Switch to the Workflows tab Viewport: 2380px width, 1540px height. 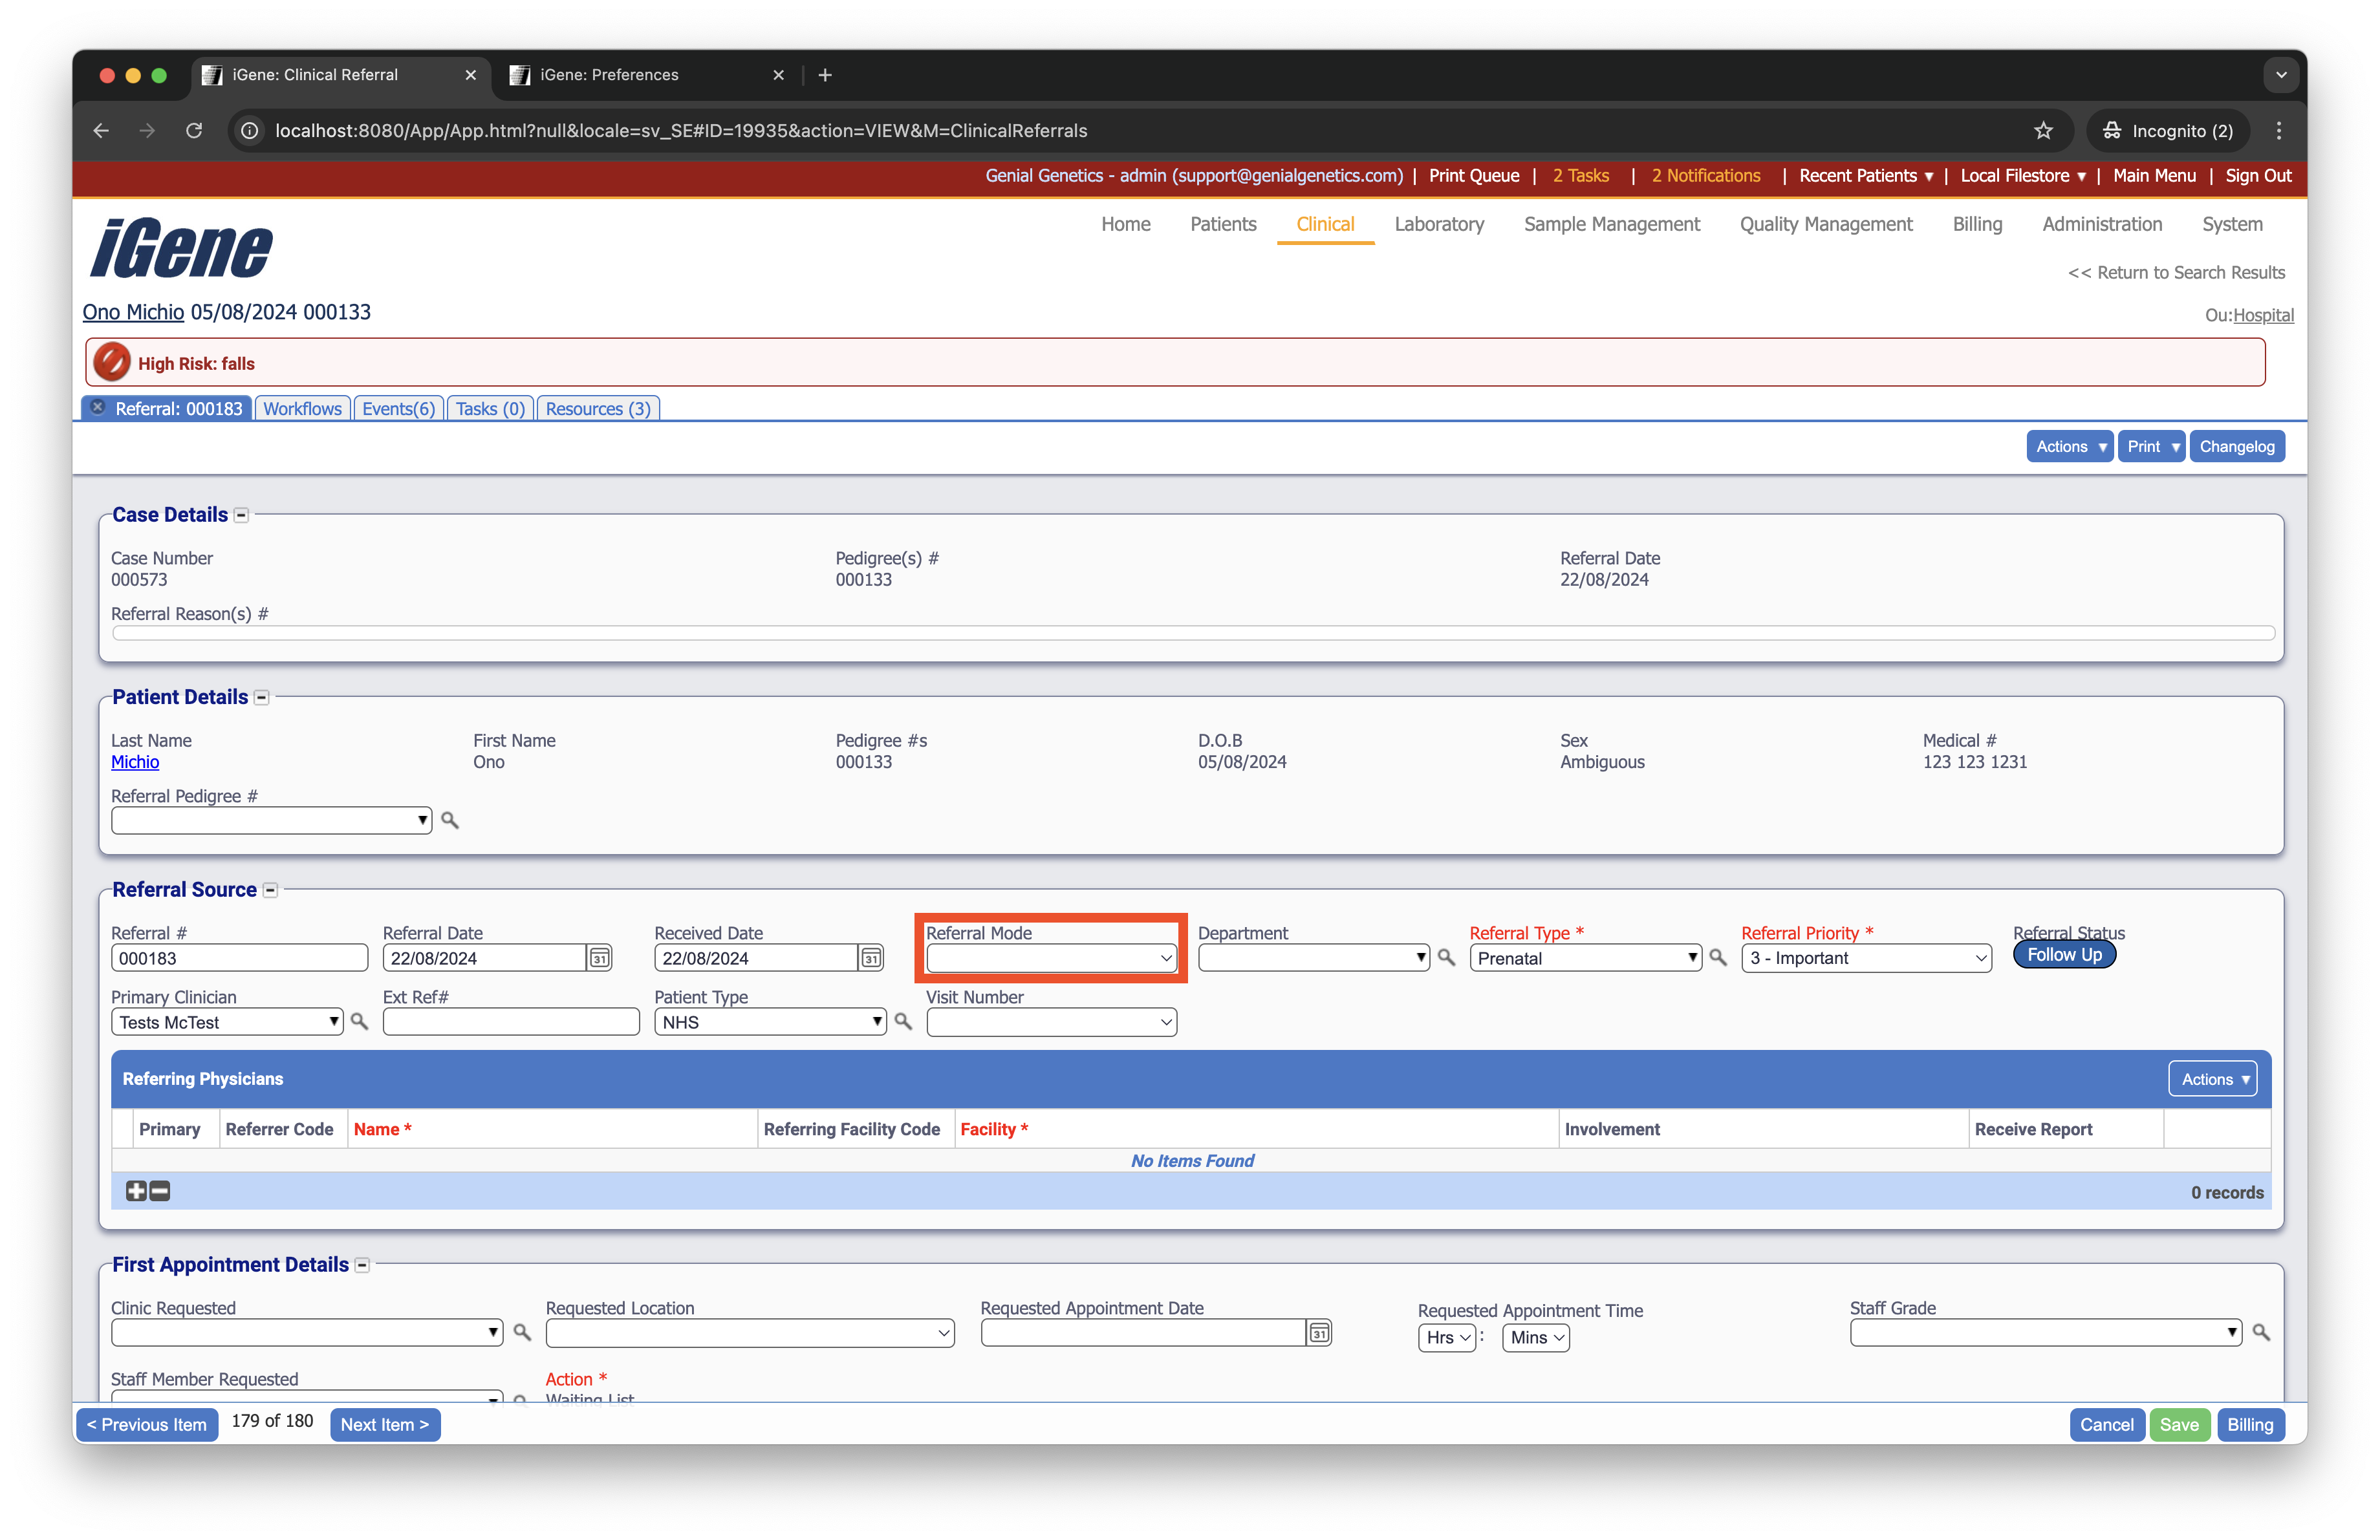[302, 409]
